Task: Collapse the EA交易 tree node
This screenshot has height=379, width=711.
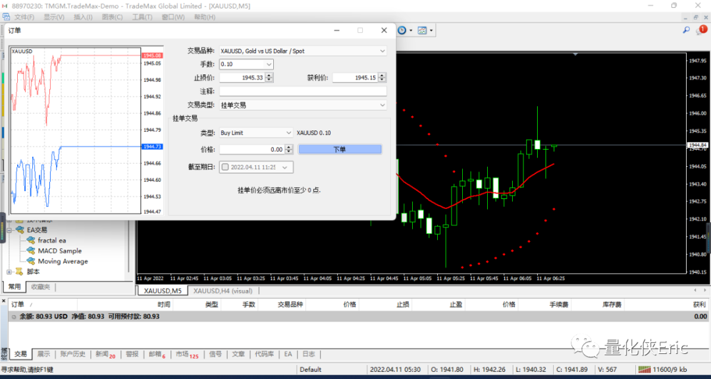Action: pos(9,230)
